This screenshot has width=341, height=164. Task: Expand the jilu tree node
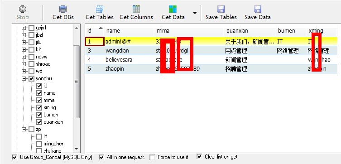point(24,42)
